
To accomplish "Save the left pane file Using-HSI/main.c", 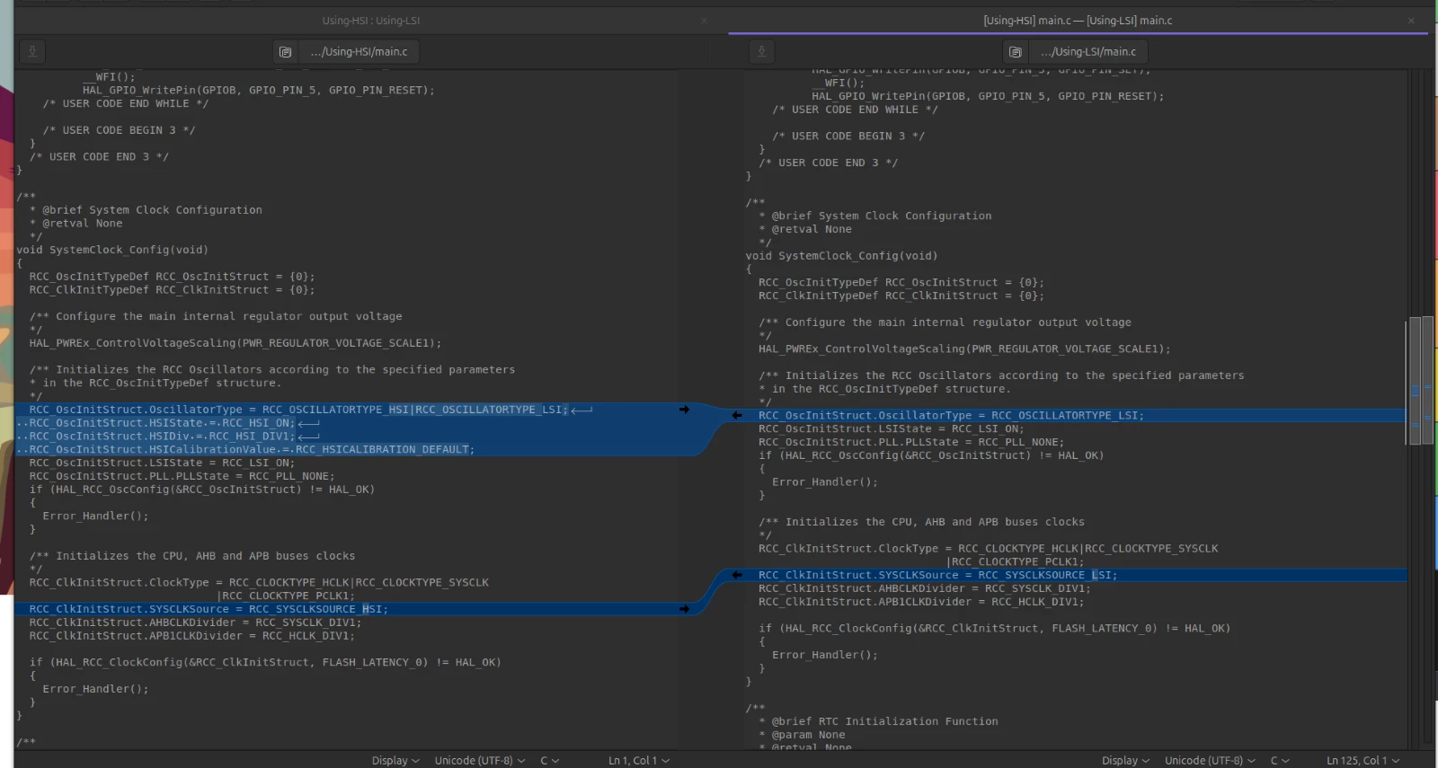I will point(32,52).
